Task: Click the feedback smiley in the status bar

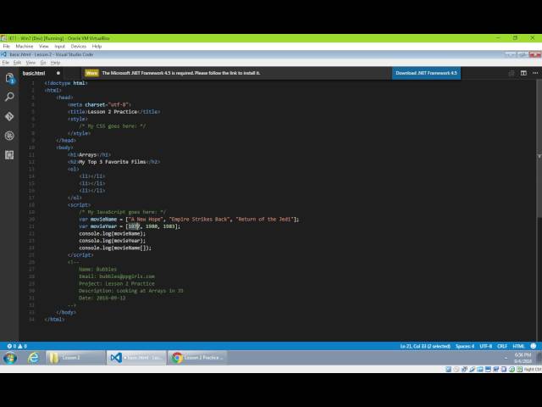Action: (x=534, y=346)
